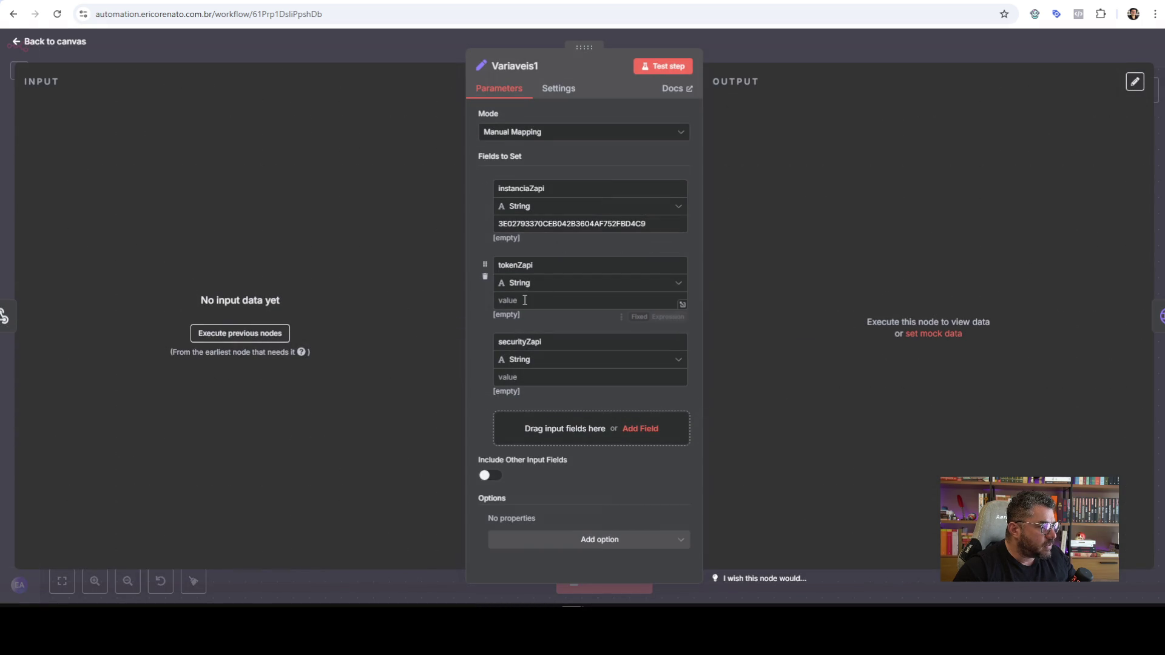Screen dimensions: 1165x655
Task: Switch tokenZapi value to Fixed mode
Action: pos(638,317)
